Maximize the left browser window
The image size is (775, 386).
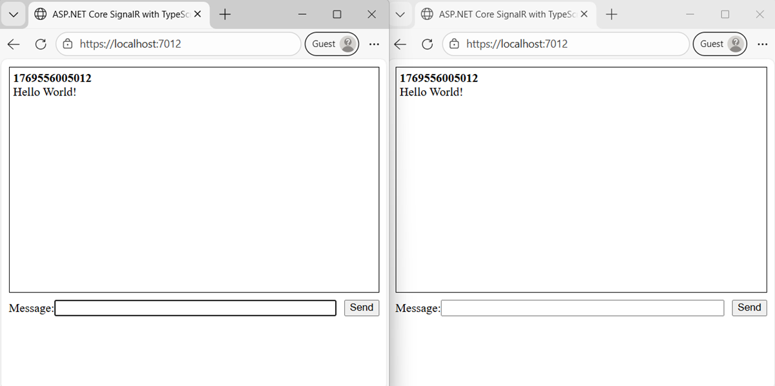(x=336, y=14)
